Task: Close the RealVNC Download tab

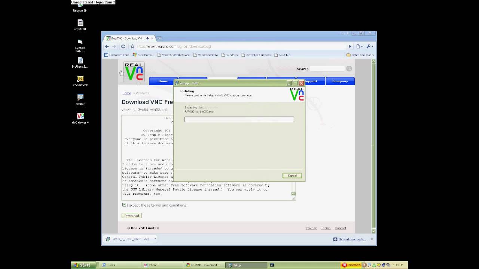Action: tap(152, 38)
